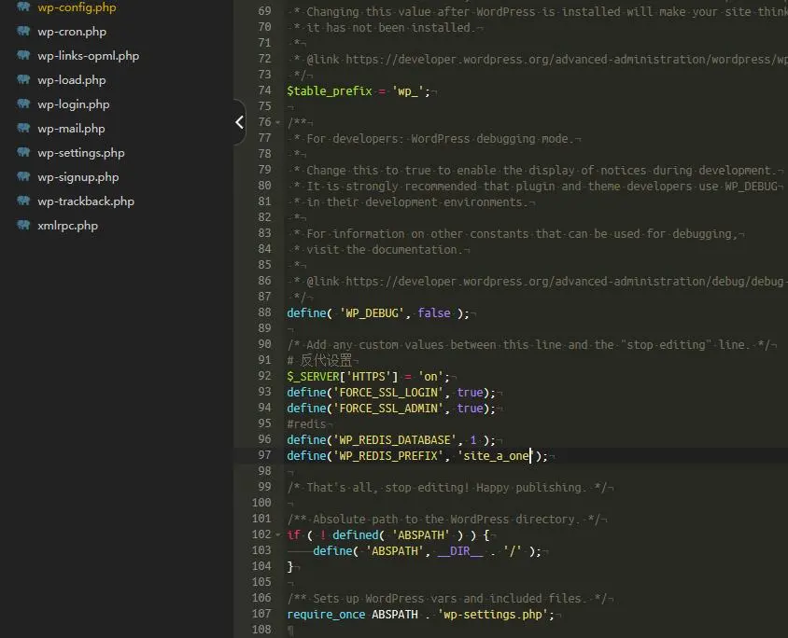This screenshot has width=788, height=638.
Task: Select wp-settings.php file name
Action: 81,153
